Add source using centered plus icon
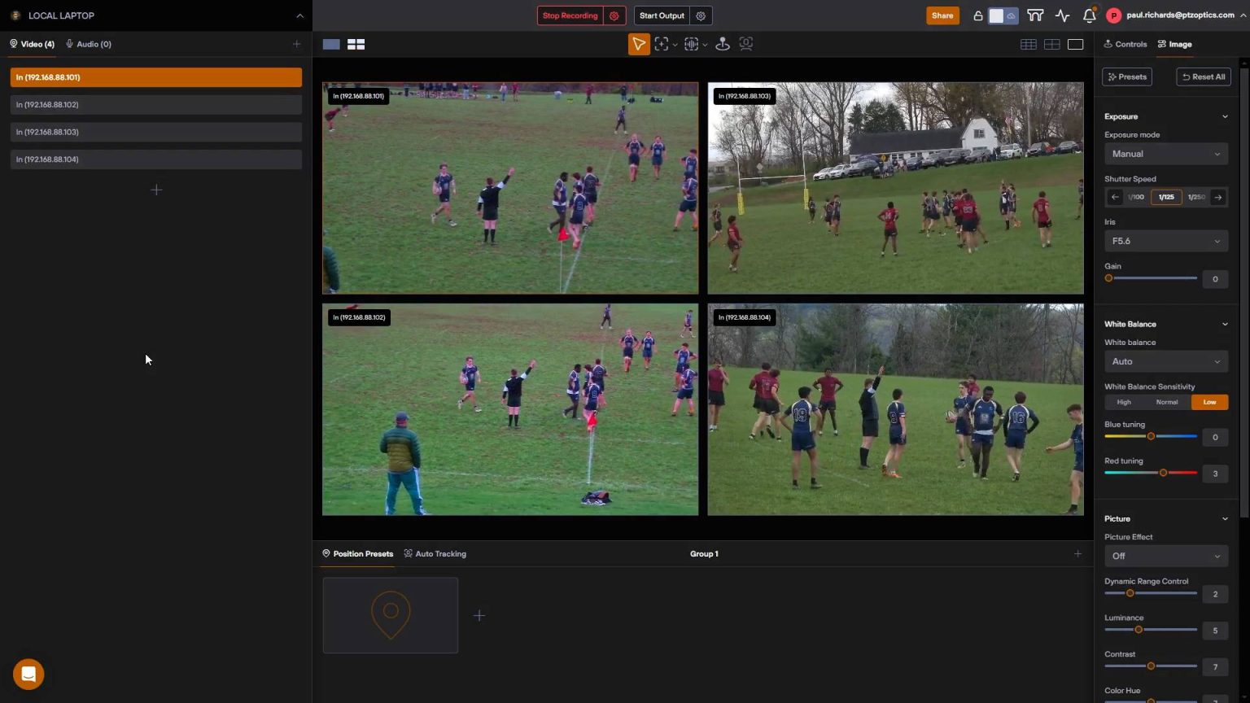1250x703 pixels. click(156, 190)
